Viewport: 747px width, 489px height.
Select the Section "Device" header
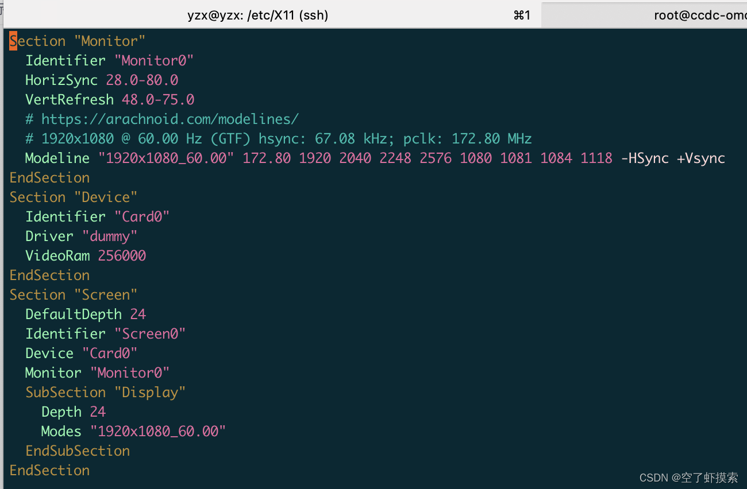(73, 197)
